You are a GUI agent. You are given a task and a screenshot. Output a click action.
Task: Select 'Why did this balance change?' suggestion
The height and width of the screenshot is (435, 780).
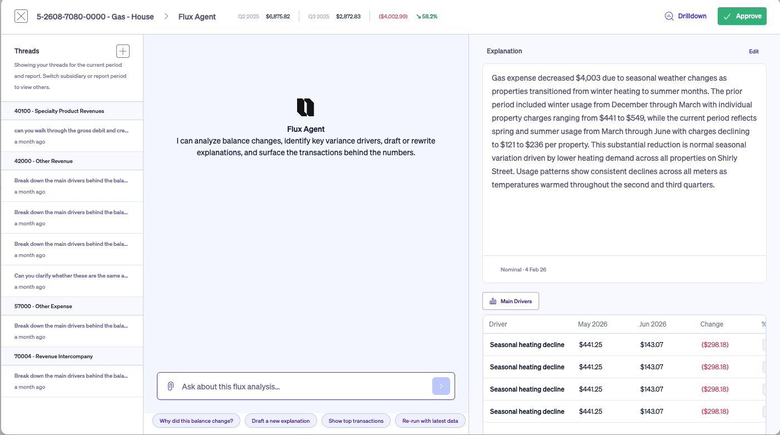(196, 421)
